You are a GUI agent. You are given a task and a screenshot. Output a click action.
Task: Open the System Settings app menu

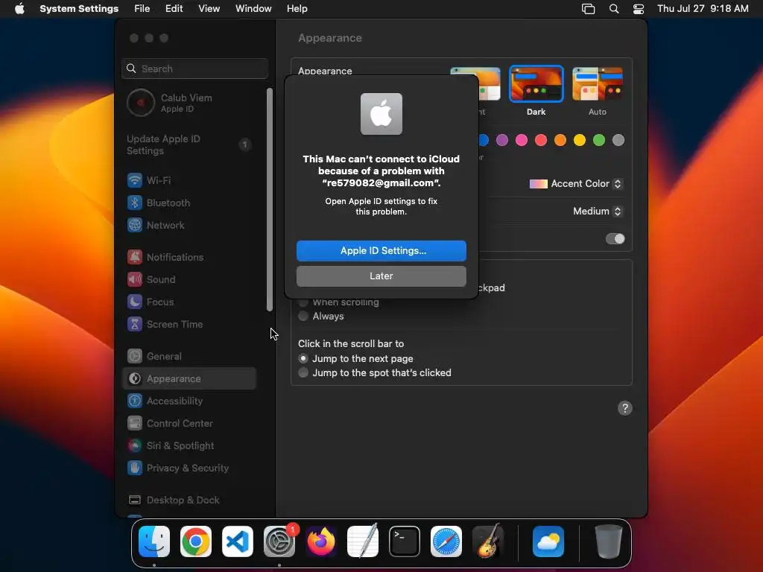(x=79, y=9)
